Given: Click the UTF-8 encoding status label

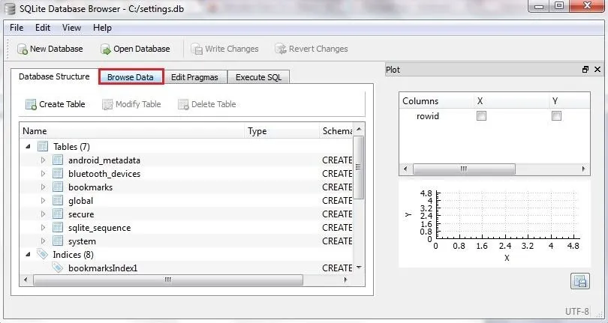Looking at the screenshot, I should [577, 311].
